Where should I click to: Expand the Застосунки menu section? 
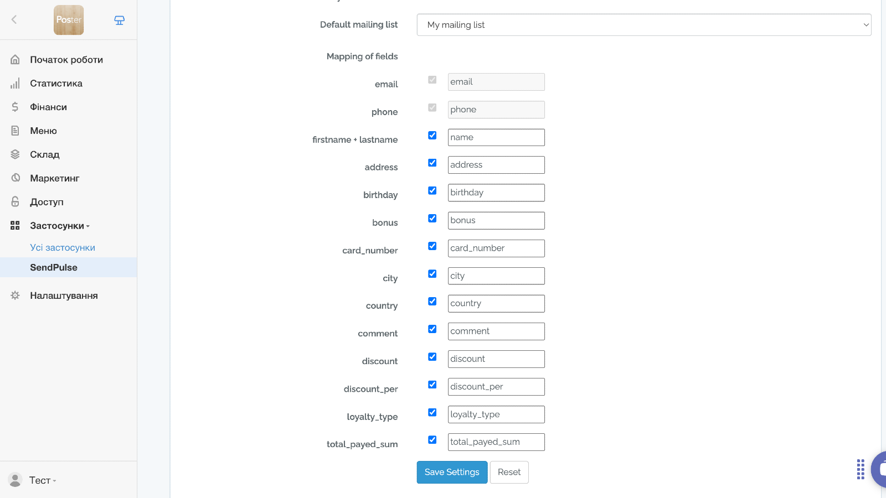[x=59, y=226]
